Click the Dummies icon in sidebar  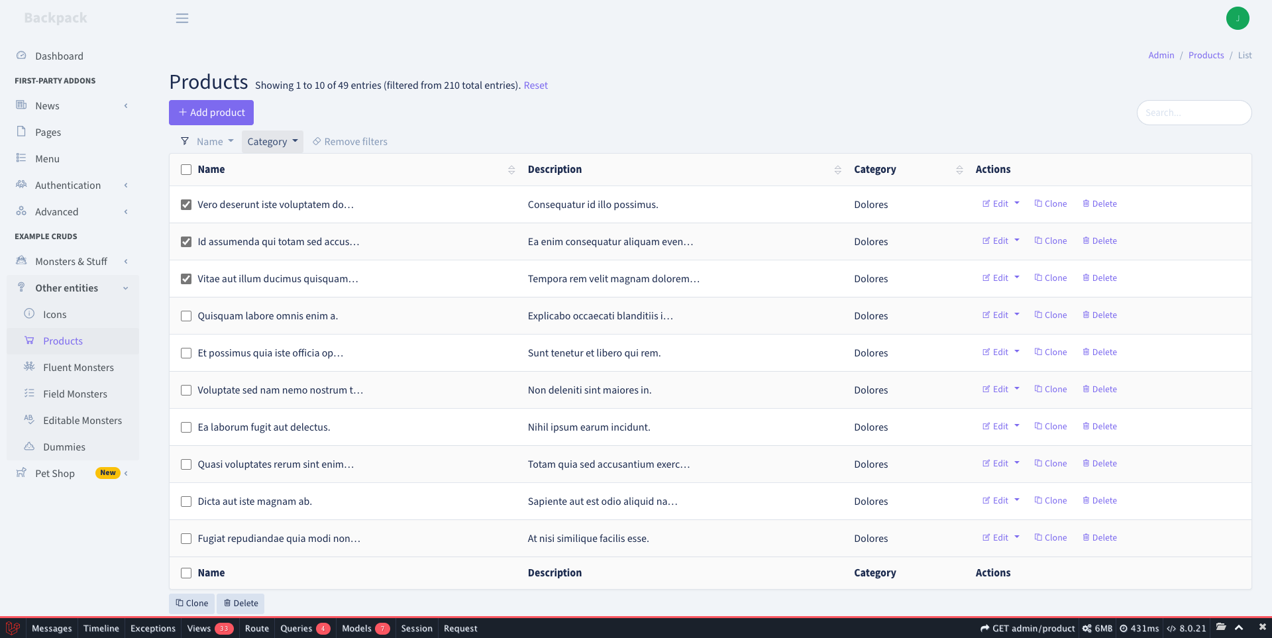point(29,446)
